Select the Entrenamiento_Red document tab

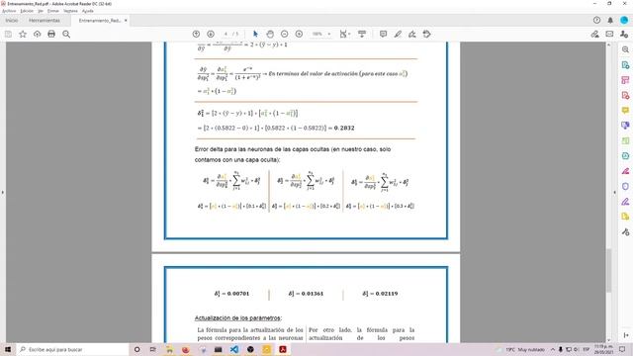tap(100, 20)
